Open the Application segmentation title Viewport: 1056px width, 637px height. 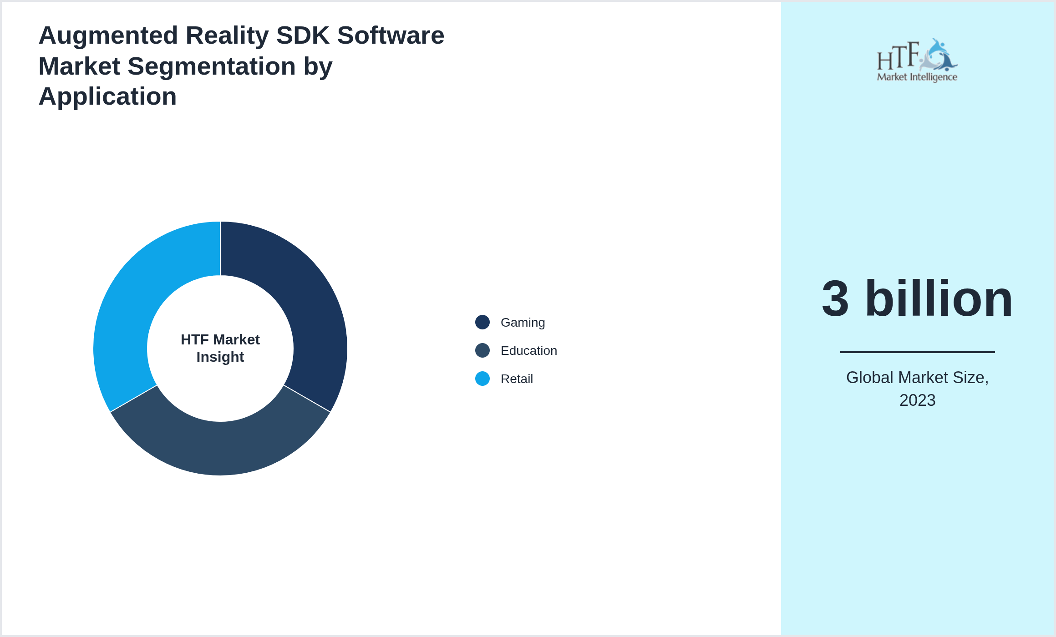(241, 65)
